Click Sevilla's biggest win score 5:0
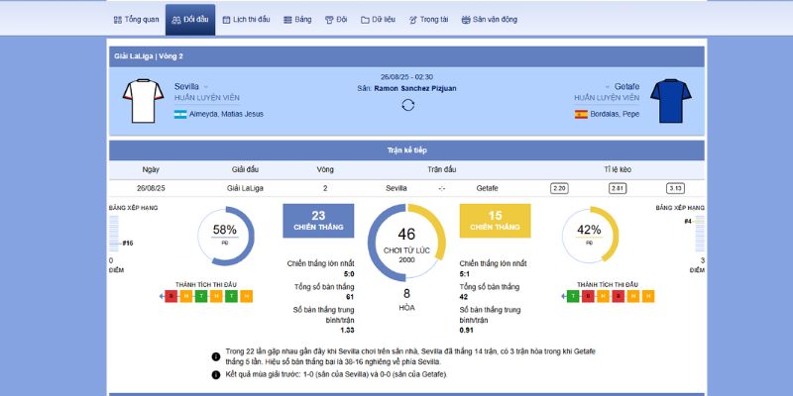The image size is (793, 396). [x=349, y=274]
